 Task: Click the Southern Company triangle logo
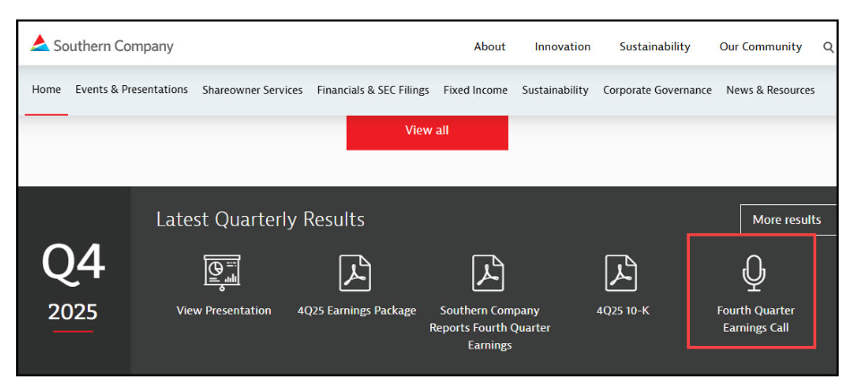(39, 43)
